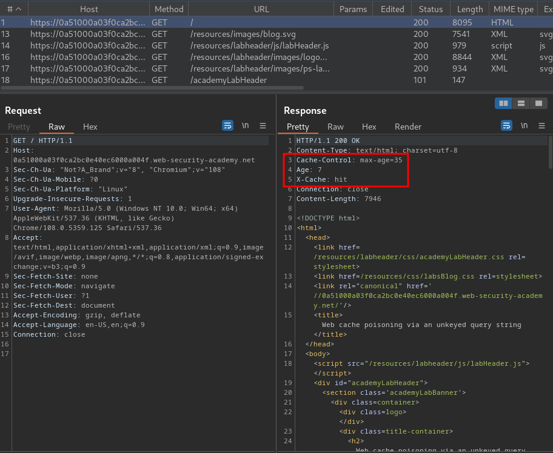The image size is (553, 453).
Task: Switch Request view to Hex tab
Action: click(90, 127)
